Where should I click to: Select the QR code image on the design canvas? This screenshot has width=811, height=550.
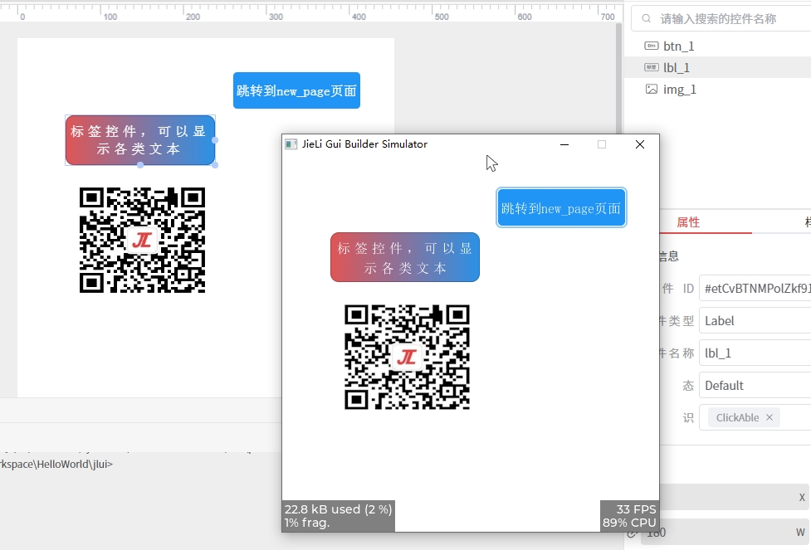(x=142, y=240)
